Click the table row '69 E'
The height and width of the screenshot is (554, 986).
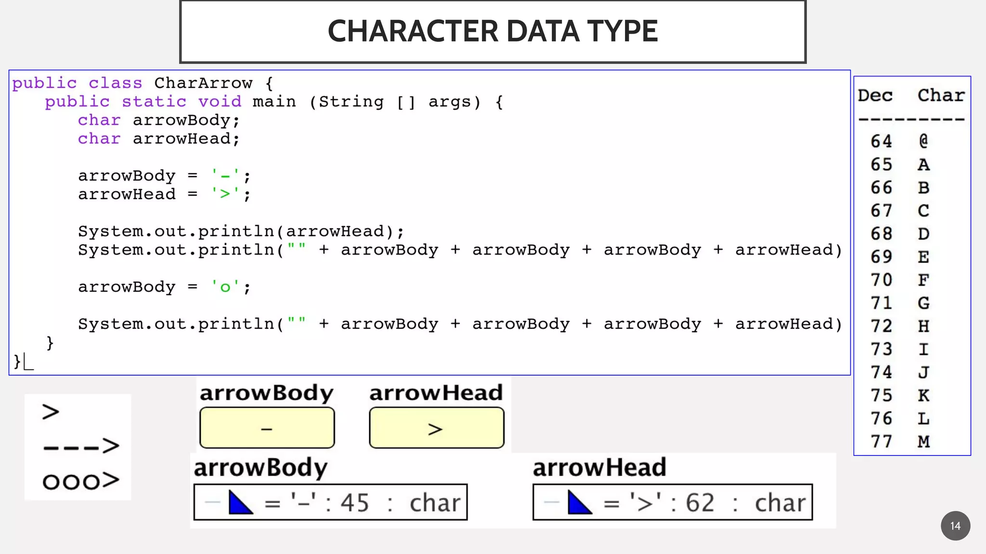(x=899, y=257)
